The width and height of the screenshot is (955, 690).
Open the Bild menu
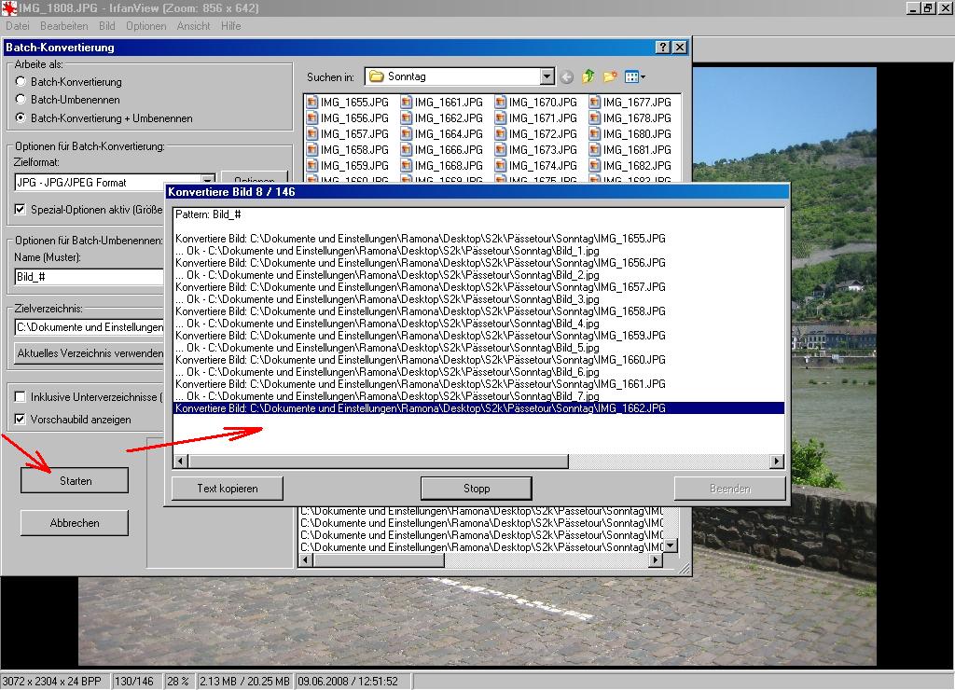click(x=107, y=26)
